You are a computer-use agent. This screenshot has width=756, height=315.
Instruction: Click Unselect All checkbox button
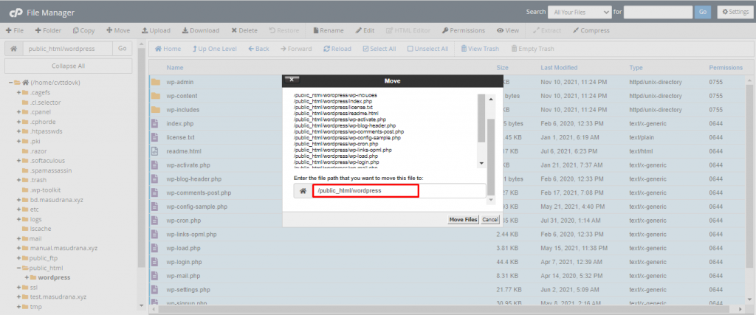[427, 49]
